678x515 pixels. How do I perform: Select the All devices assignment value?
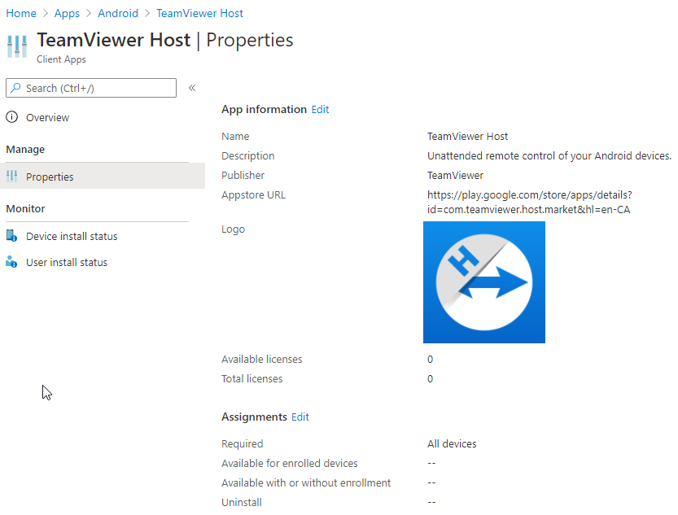(451, 443)
